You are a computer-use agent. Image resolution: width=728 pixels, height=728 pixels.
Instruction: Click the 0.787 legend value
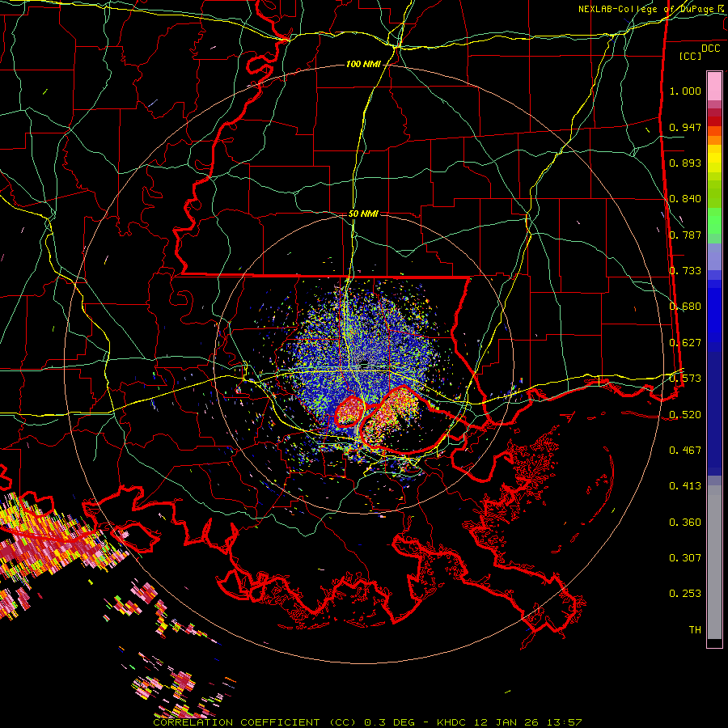point(685,235)
